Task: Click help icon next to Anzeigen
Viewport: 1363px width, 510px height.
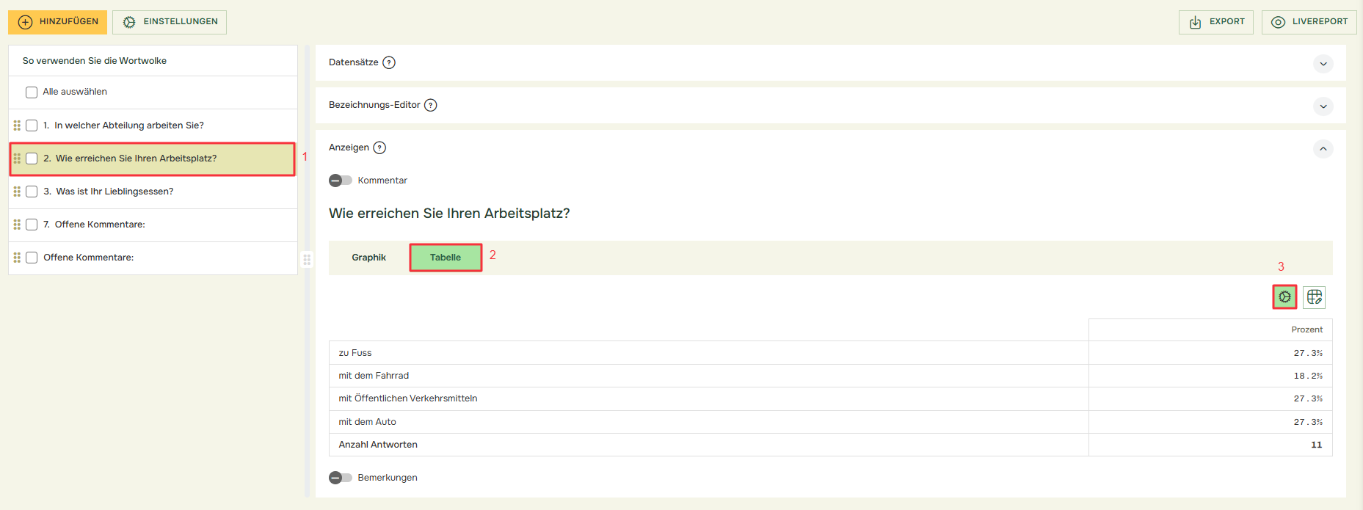Action: click(379, 148)
